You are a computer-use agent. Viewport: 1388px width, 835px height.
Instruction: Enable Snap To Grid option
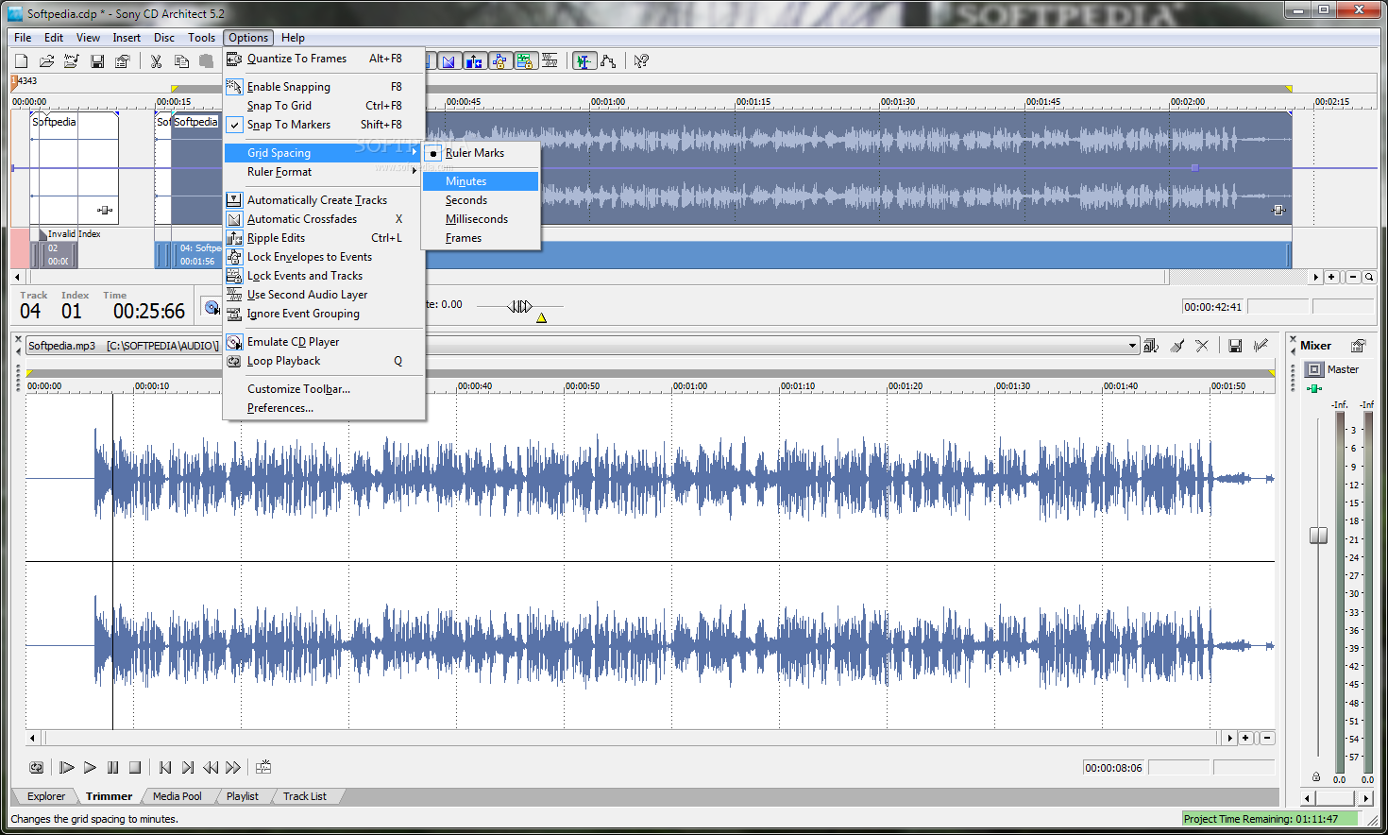tap(324, 106)
